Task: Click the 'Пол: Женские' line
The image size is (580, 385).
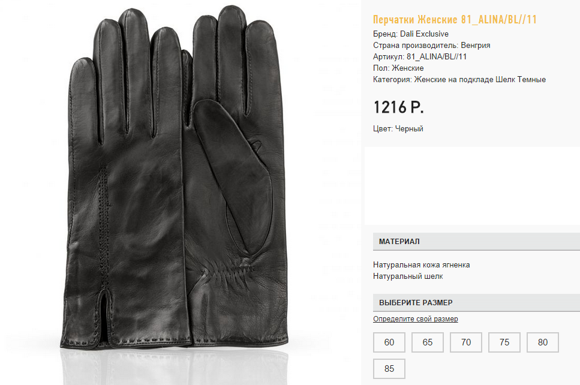Action: click(398, 68)
